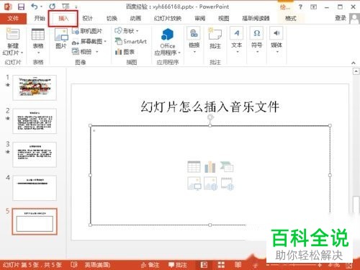
Task: Open PowerPoint help question mark
Action: (300, 6)
